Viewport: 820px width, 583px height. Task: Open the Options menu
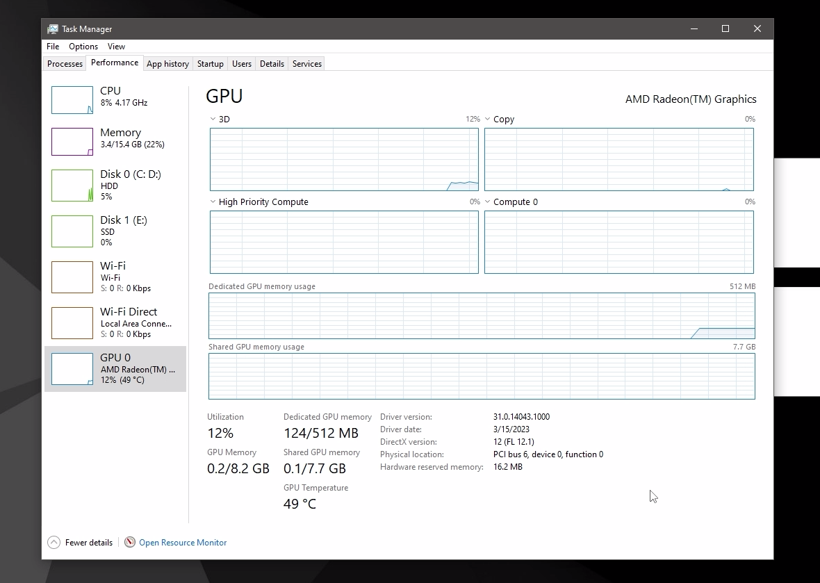(83, 47)
